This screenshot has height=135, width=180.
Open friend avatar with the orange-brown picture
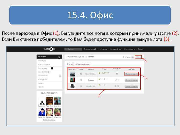point(49,101)
